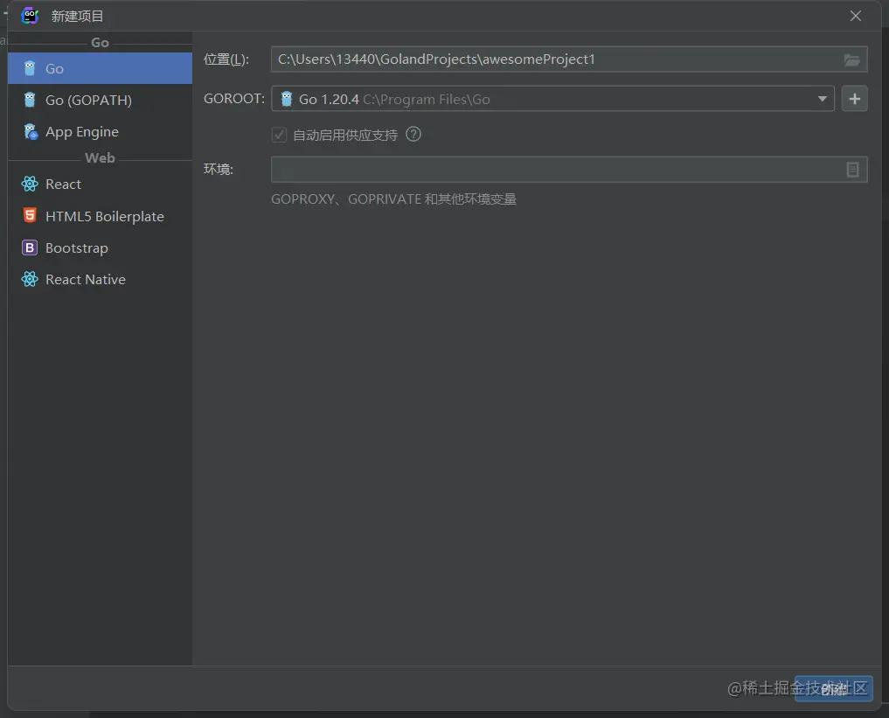
Task: Click the App Engine icon
Action: click(31, 131)
